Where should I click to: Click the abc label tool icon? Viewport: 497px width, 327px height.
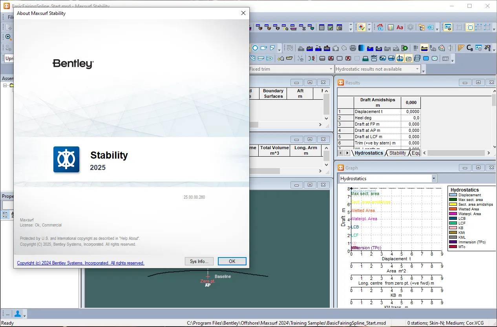pyautogui.click(x=374, y=58)
